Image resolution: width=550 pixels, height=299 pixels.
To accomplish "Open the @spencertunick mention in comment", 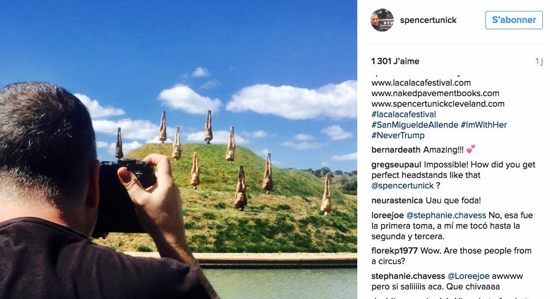I will click(403, 186).
